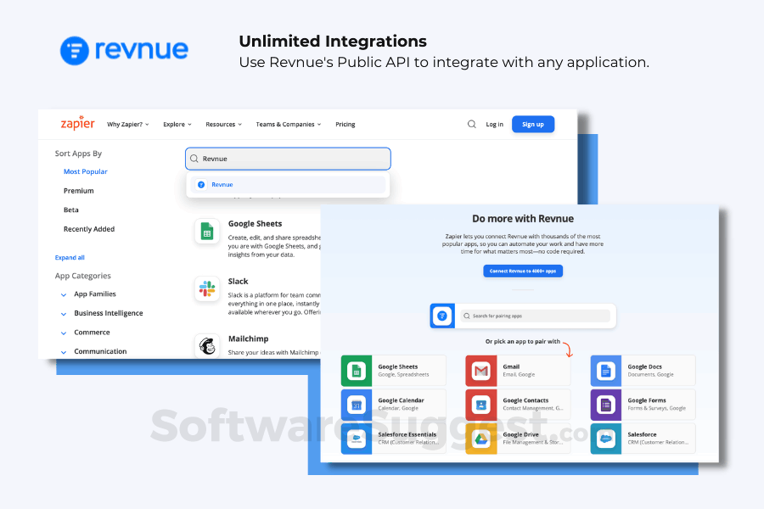Select the Salesforce Essentials card icon

(x=357, y=439)
